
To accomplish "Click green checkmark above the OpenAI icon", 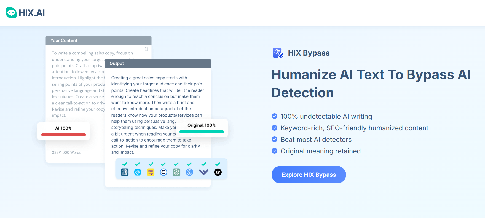I will (176, 164).
